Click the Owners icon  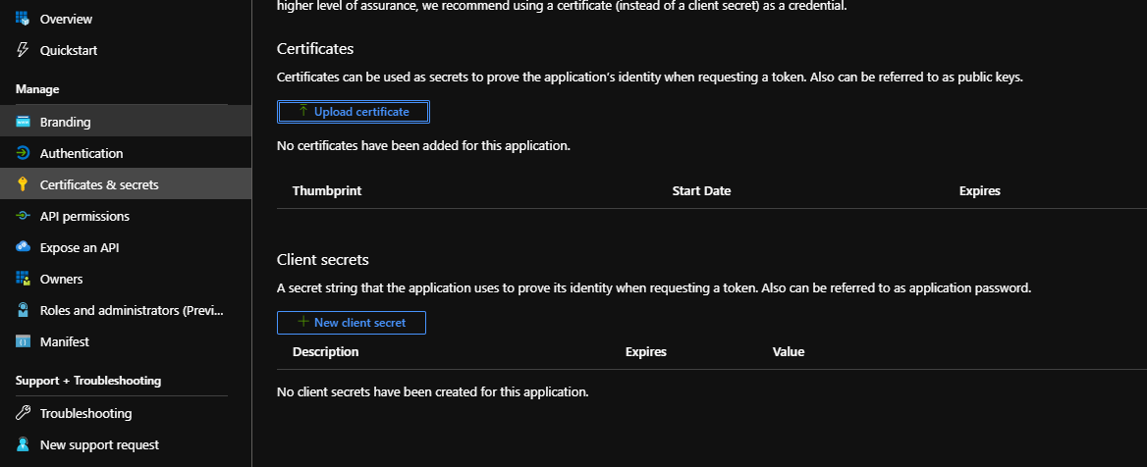coord(23,279)
